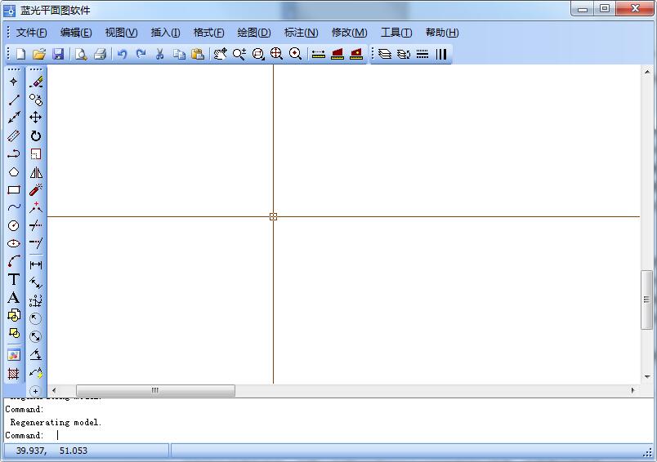657x462 pixels.
Task: Select the Arc drawing tool
Action: pyautogui.click(x=13, y=261)
